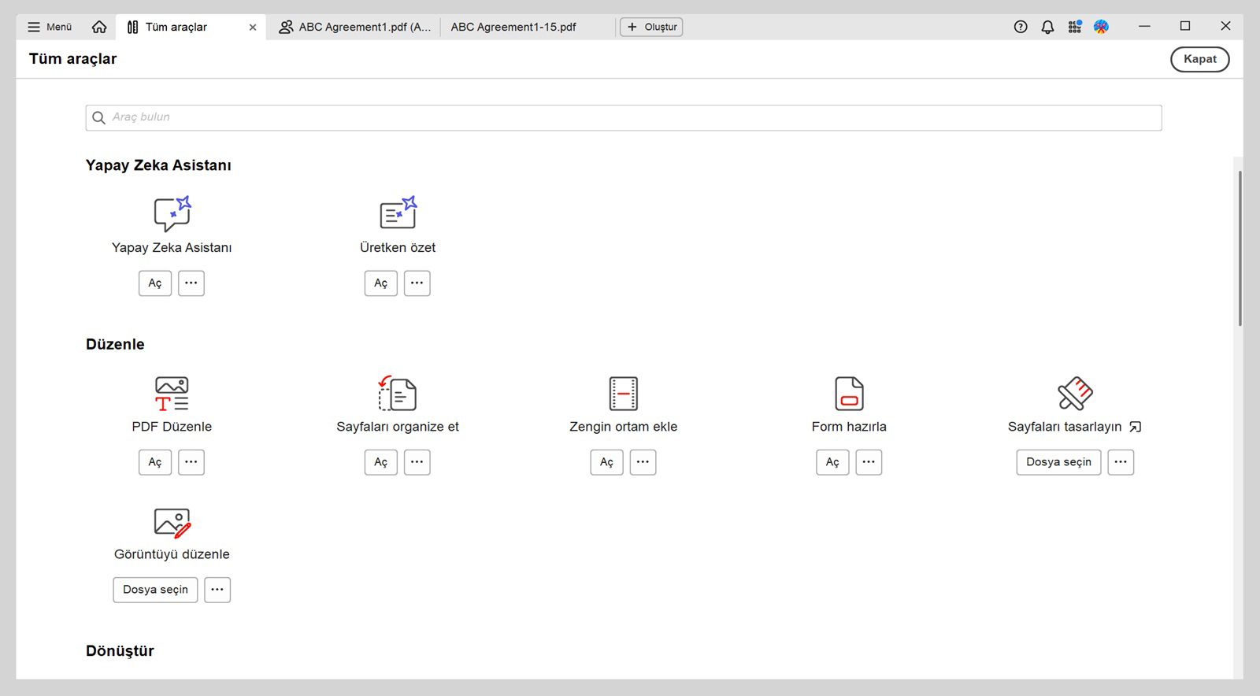Click the Üretken özet tool label
This screenshot has width=1260, height=696.
(398, 247)
